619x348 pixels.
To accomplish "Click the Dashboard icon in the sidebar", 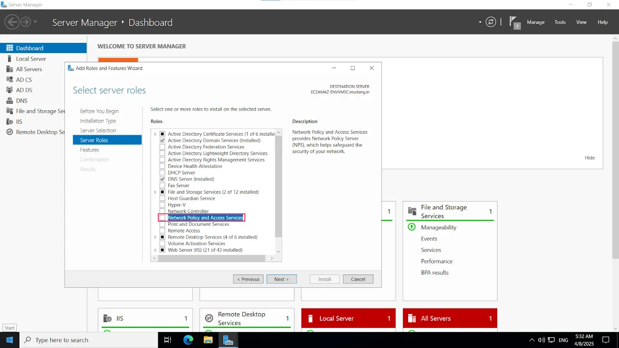I will [x=10, y=48].
